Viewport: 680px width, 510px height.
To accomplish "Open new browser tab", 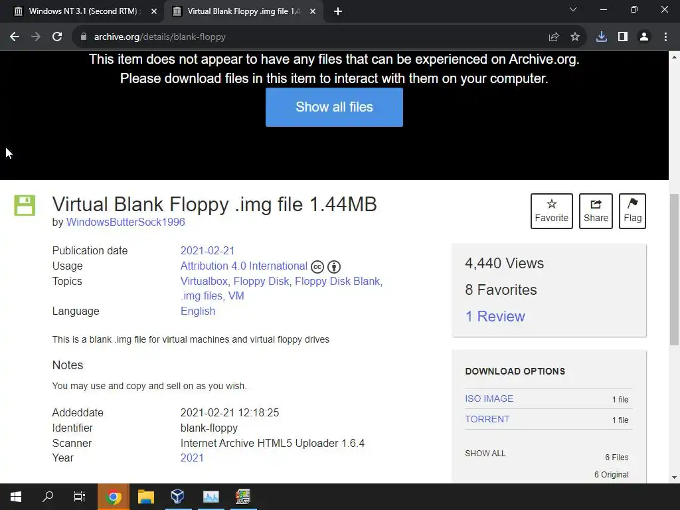I will point(338,11).
